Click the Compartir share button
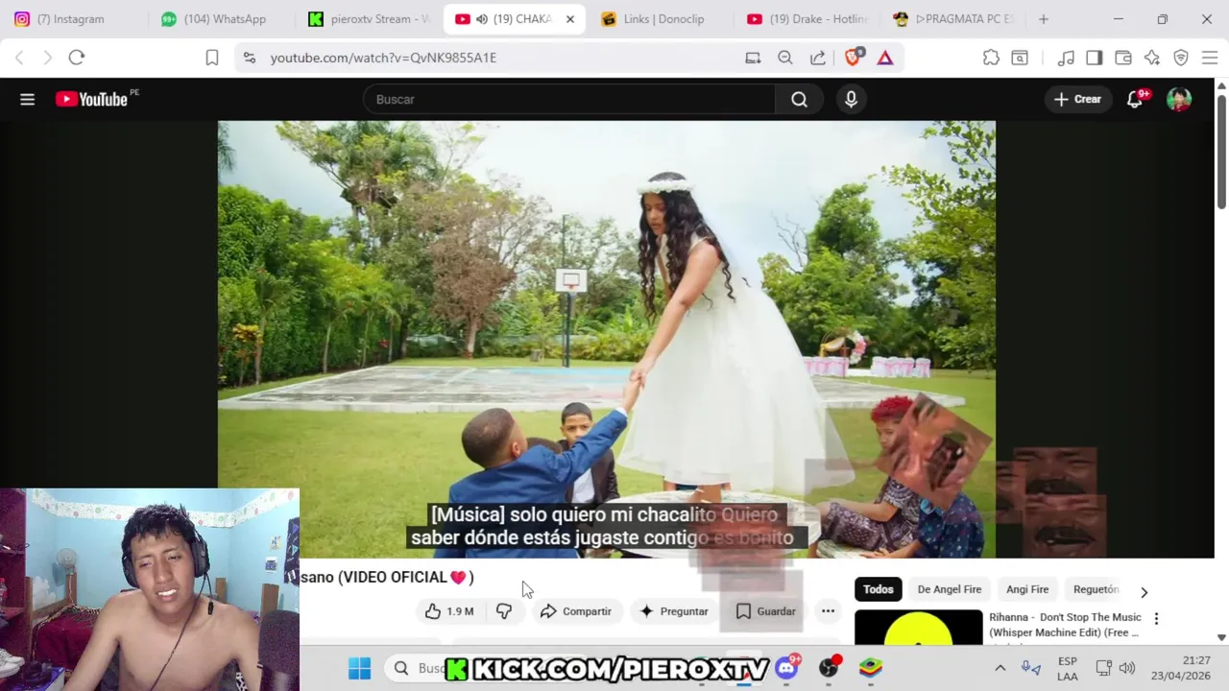1229x691 pixels. [576, 611]
